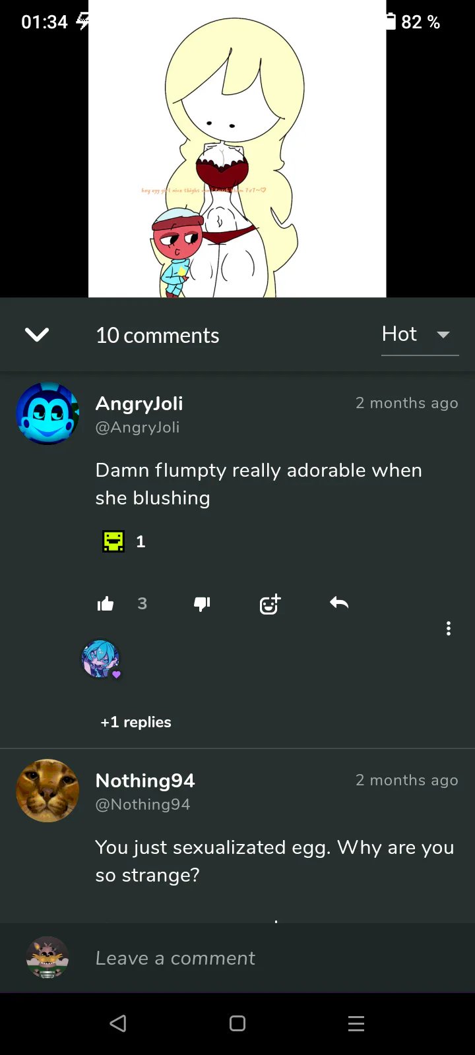Reply to AngryJoli's comment using arrow icon
475x1055 pixels.
[x=339, y=603]
